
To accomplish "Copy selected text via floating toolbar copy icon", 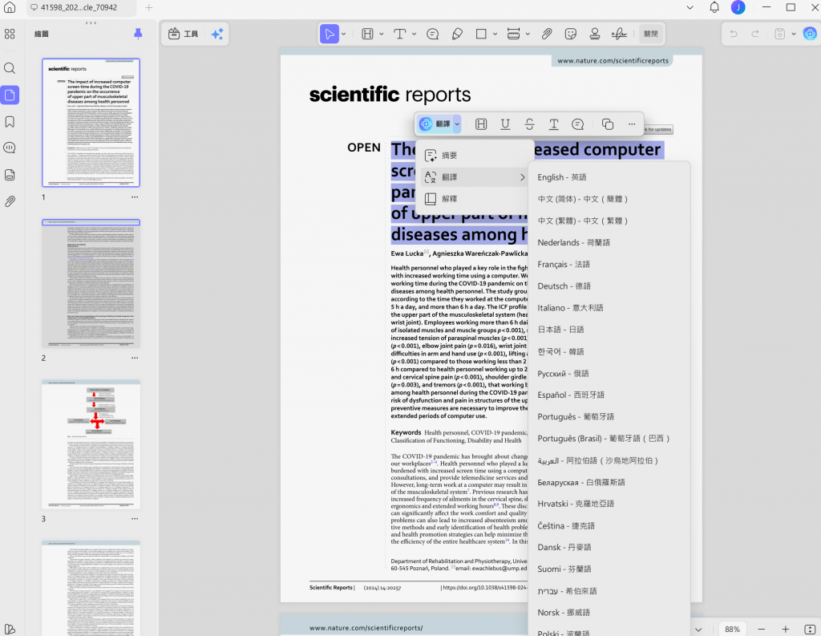I will pyautogui.click(x=608, y=124).
